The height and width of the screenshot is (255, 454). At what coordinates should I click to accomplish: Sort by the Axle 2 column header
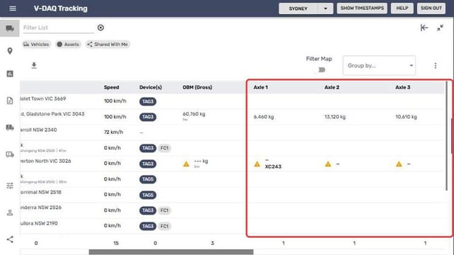(332, 87)
